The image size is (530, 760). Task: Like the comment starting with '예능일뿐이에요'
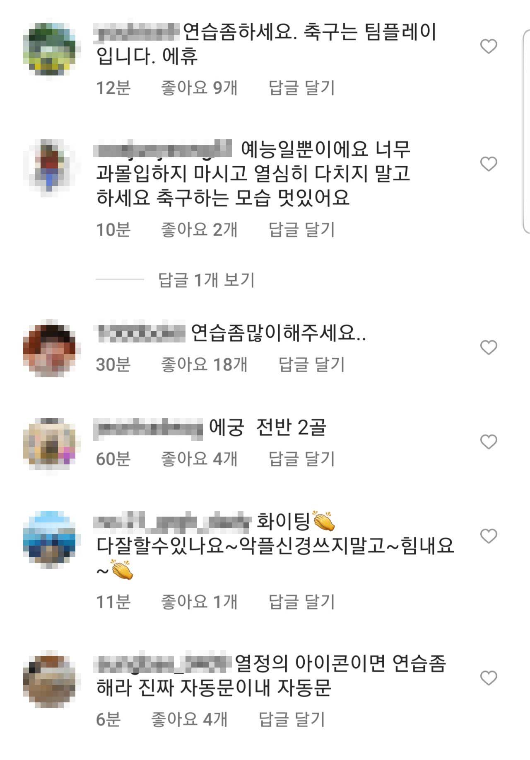[489, 164]
